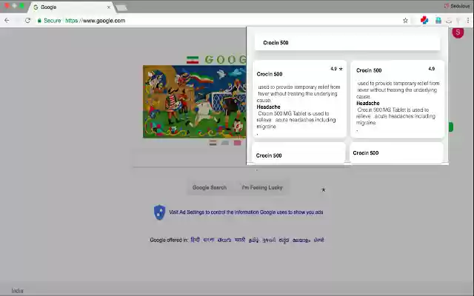The width and height of the screenshot is (474, 296).
Task: Choose the fourth offered language (Marathi)
Action: point(240,240)
